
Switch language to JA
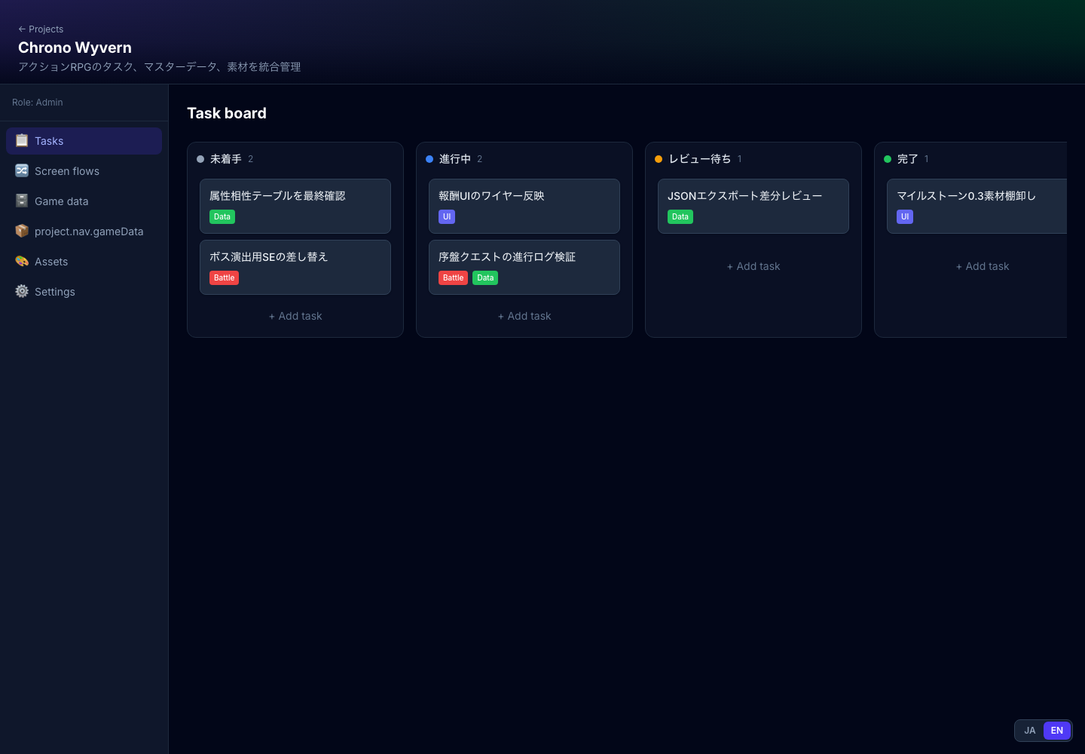point(1030,731)
